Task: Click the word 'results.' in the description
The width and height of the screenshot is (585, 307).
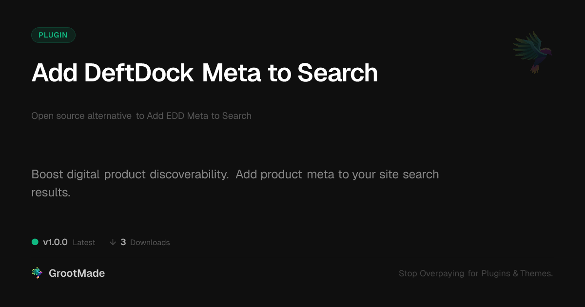Action: (x=51, y=192)
